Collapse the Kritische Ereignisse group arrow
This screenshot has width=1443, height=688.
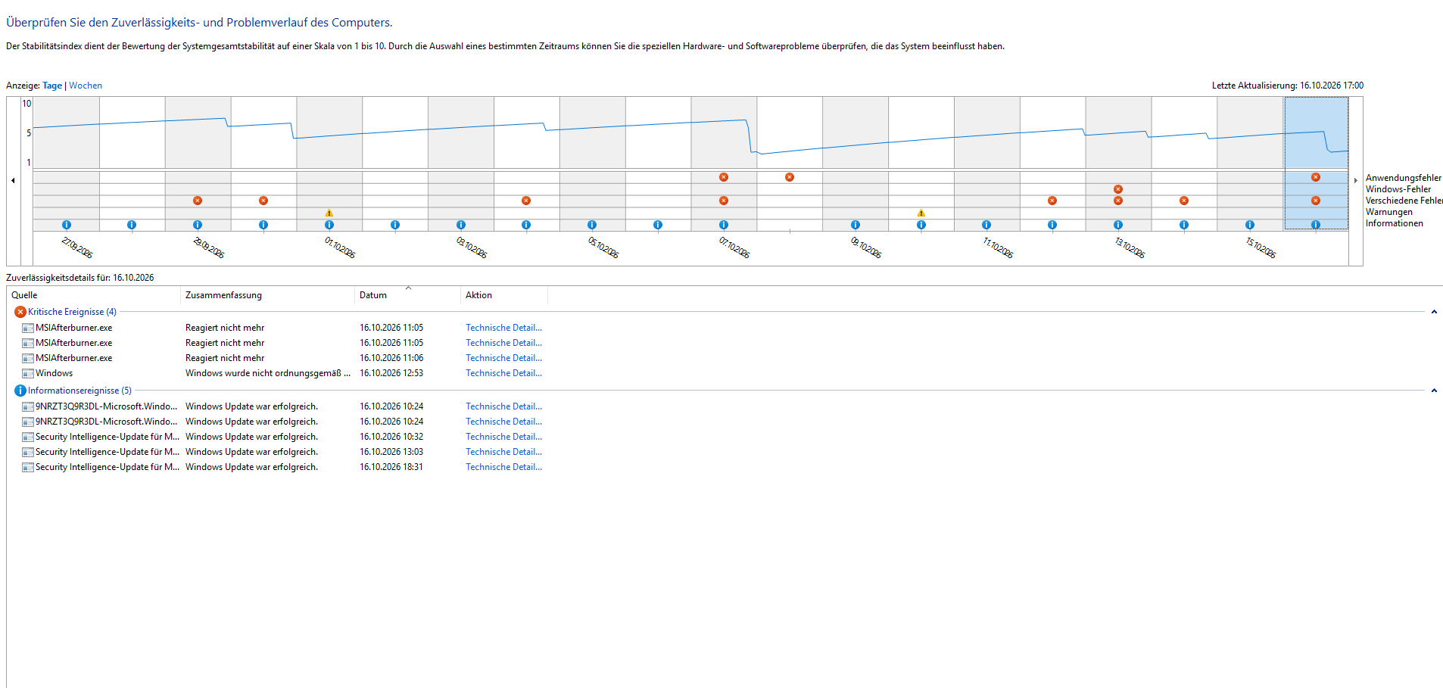point(1434,312)
